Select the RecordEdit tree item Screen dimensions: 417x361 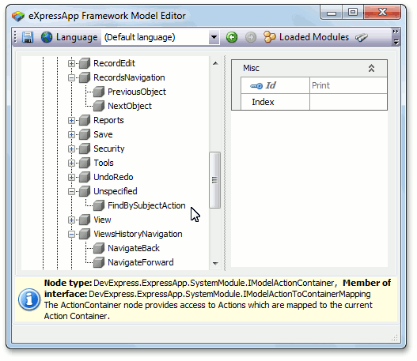[115, 63]
